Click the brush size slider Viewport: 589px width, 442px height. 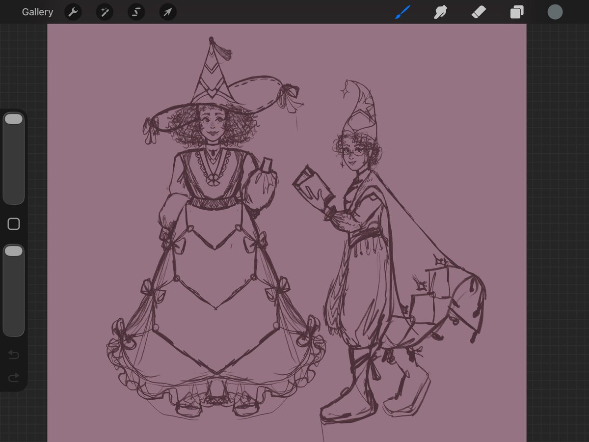[14, 158]
